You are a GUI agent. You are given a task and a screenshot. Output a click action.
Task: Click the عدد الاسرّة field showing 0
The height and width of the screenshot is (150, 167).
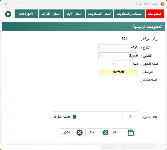tap(130, 117)
